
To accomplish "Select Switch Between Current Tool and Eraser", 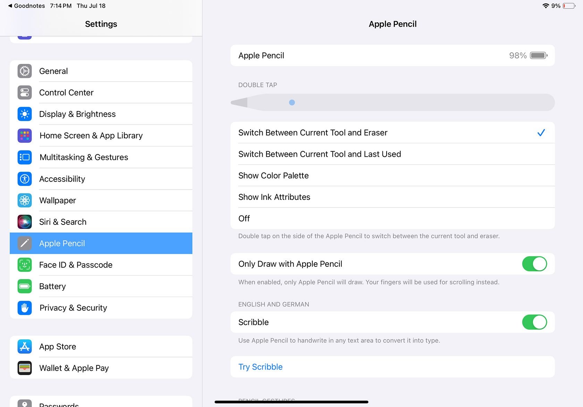I will [392, 133].
